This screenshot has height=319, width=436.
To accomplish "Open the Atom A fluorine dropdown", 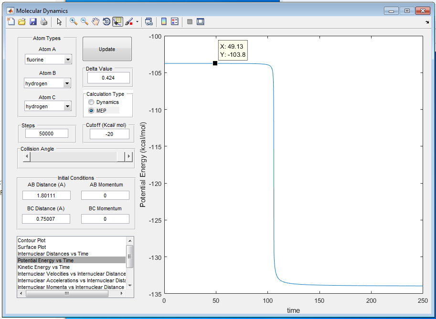I will coord(67,60).
